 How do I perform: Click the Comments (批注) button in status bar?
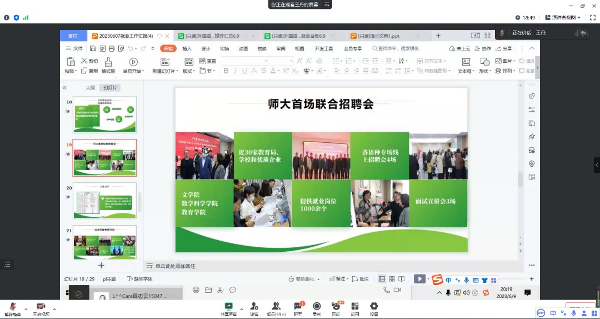360,279
